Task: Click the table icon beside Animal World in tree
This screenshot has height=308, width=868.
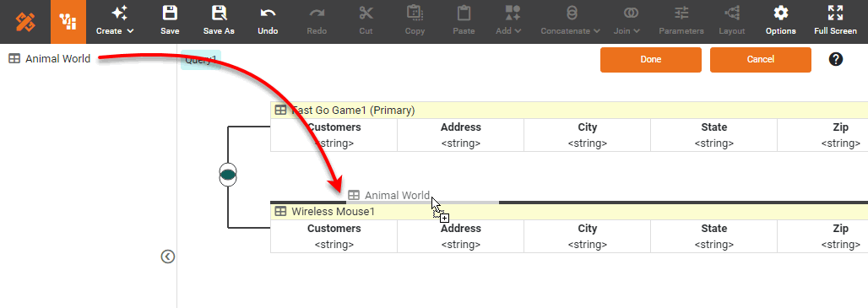Action: (14, 58)
